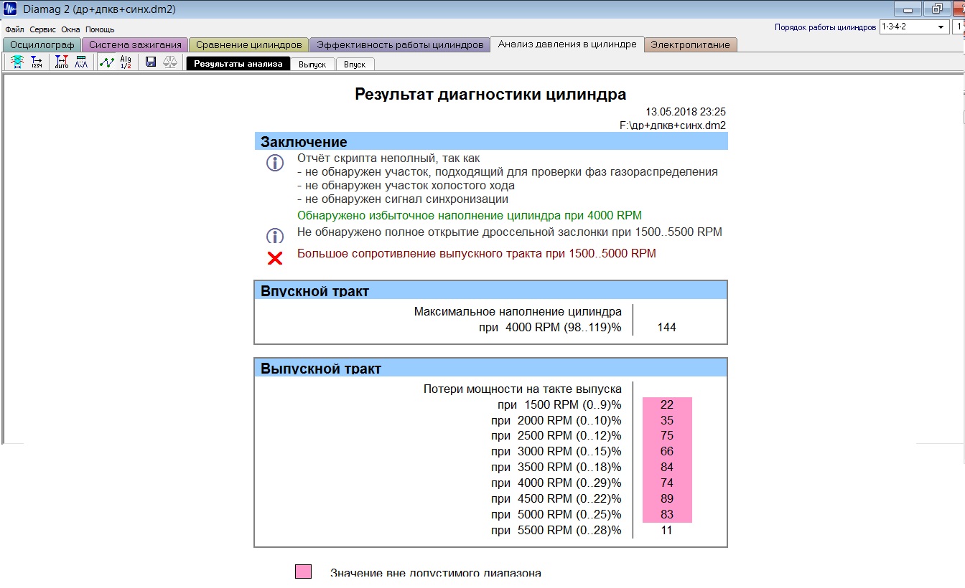Click the teal waveform peaks toolbar icon
Viewport: 965px width, 588px height.
pos(81,63)
